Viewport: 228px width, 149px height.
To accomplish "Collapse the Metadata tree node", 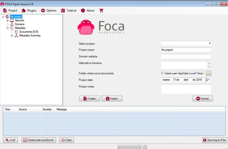I will coord(7,28).
